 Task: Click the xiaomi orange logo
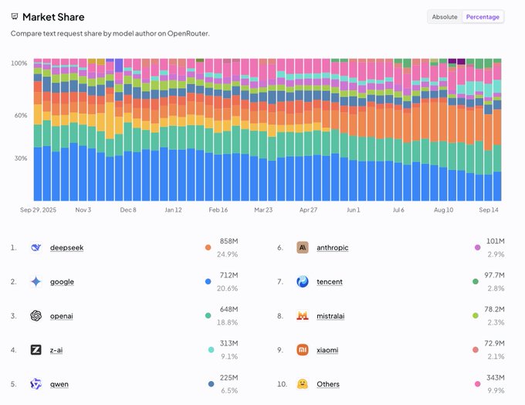(303, 350)
